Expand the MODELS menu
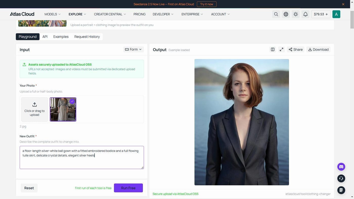This screenshot has width=354, height=199. point(52,14)
